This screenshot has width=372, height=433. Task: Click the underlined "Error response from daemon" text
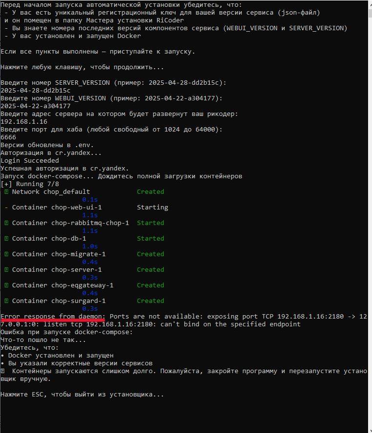[53, 317]
